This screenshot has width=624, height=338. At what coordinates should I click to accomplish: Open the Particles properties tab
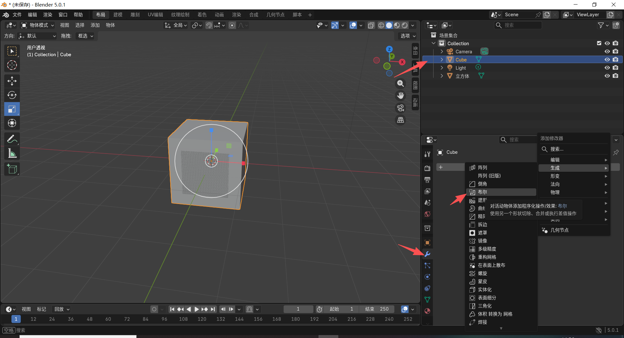[x=427, y=265]
